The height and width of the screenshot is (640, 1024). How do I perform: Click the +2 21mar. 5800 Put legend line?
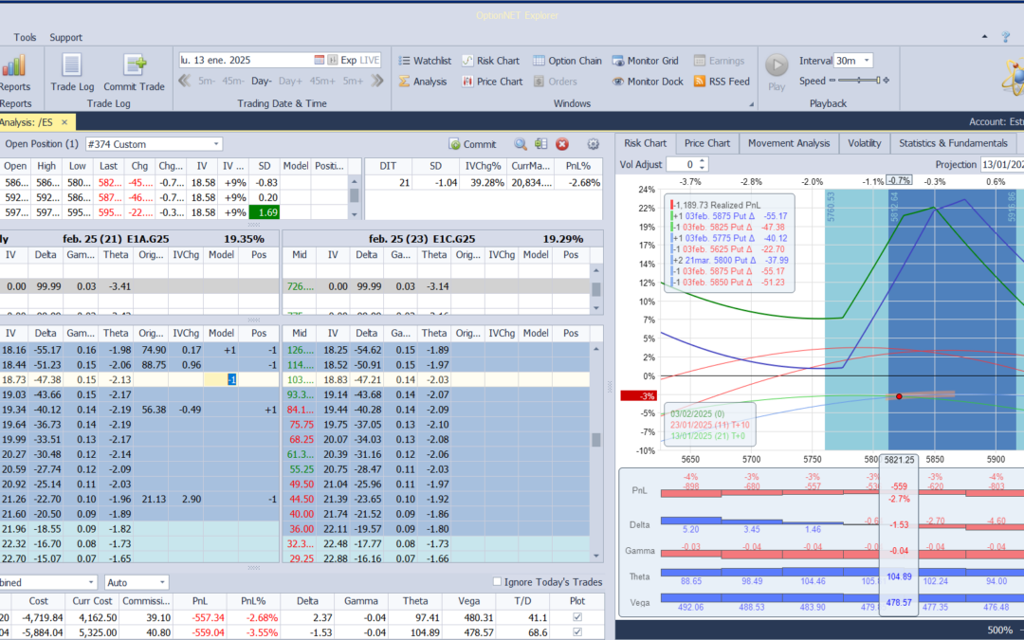tap(730, 260)
